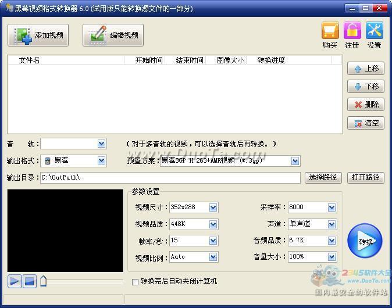Click the 图像大小 column header
This screenshot has height=308, width=392.
pos(226,60)
